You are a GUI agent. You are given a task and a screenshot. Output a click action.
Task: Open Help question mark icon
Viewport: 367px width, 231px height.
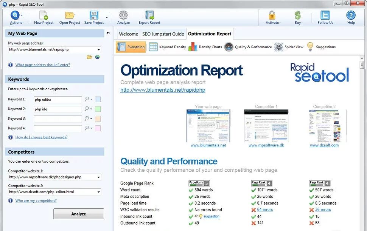coord(351,15)
